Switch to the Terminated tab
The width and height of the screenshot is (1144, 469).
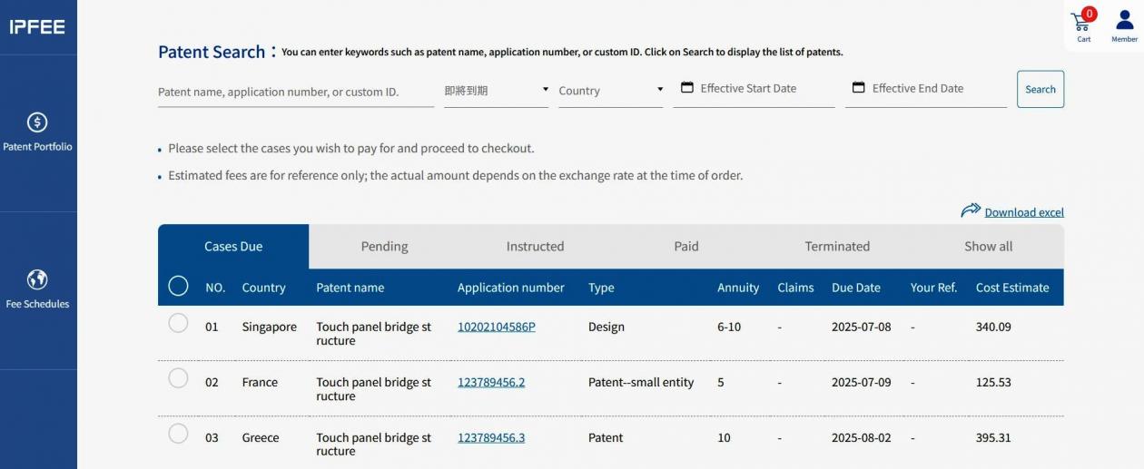pyautogui.click(x=837, y=247)
